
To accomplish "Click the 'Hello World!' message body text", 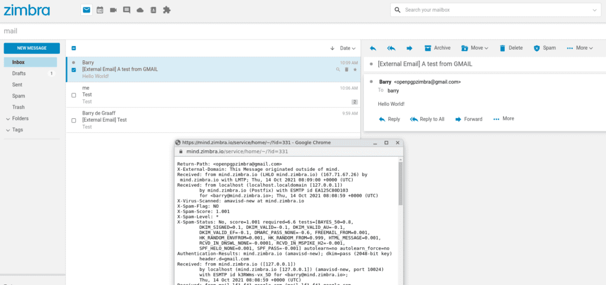I will click(x=391, y=104).
